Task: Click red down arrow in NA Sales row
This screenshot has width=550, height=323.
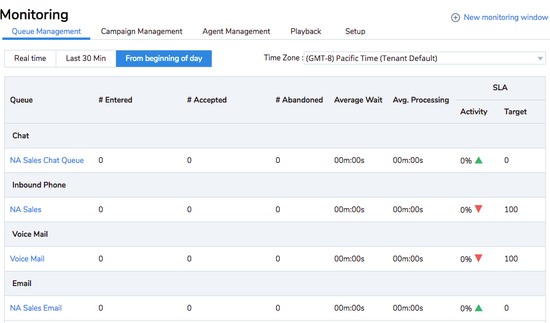Action: [x=478, y=209]
